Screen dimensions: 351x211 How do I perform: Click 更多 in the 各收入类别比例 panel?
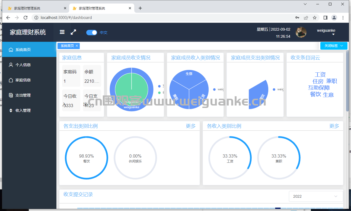pyautogui.click(x=334, y=126)
